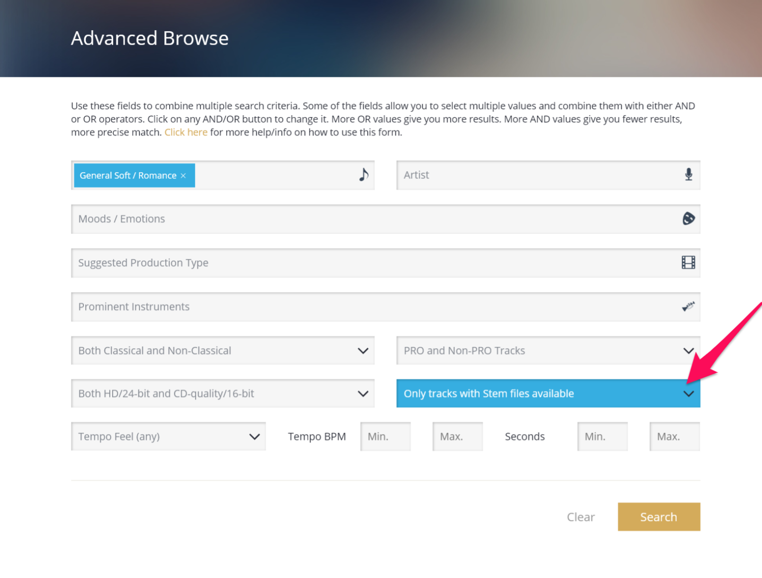Click the theater mask Moods icon

pos(688,219)
